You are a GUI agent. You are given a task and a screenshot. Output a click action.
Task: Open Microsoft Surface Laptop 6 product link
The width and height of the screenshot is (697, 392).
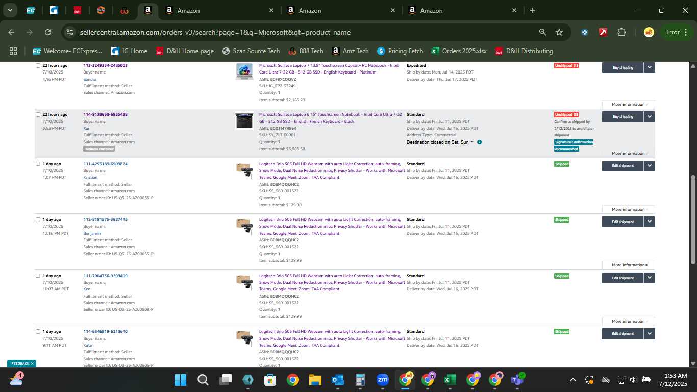coord(330,118)
